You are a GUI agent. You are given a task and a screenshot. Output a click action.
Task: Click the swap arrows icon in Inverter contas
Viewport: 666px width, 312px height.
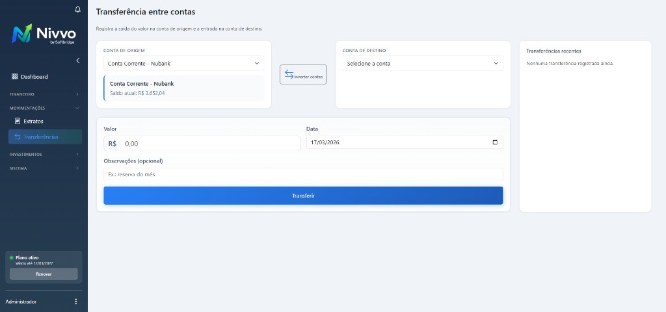(289, 74)
